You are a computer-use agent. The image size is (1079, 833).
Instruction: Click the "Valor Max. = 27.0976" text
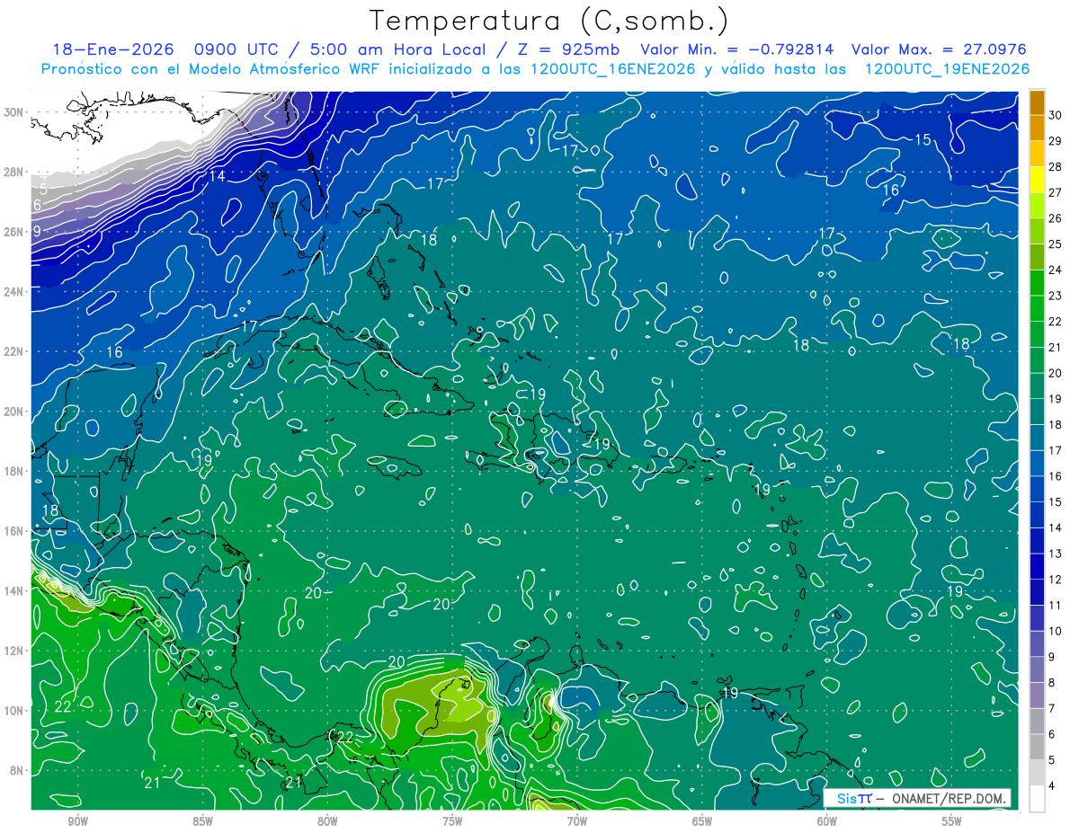(939, 49)
